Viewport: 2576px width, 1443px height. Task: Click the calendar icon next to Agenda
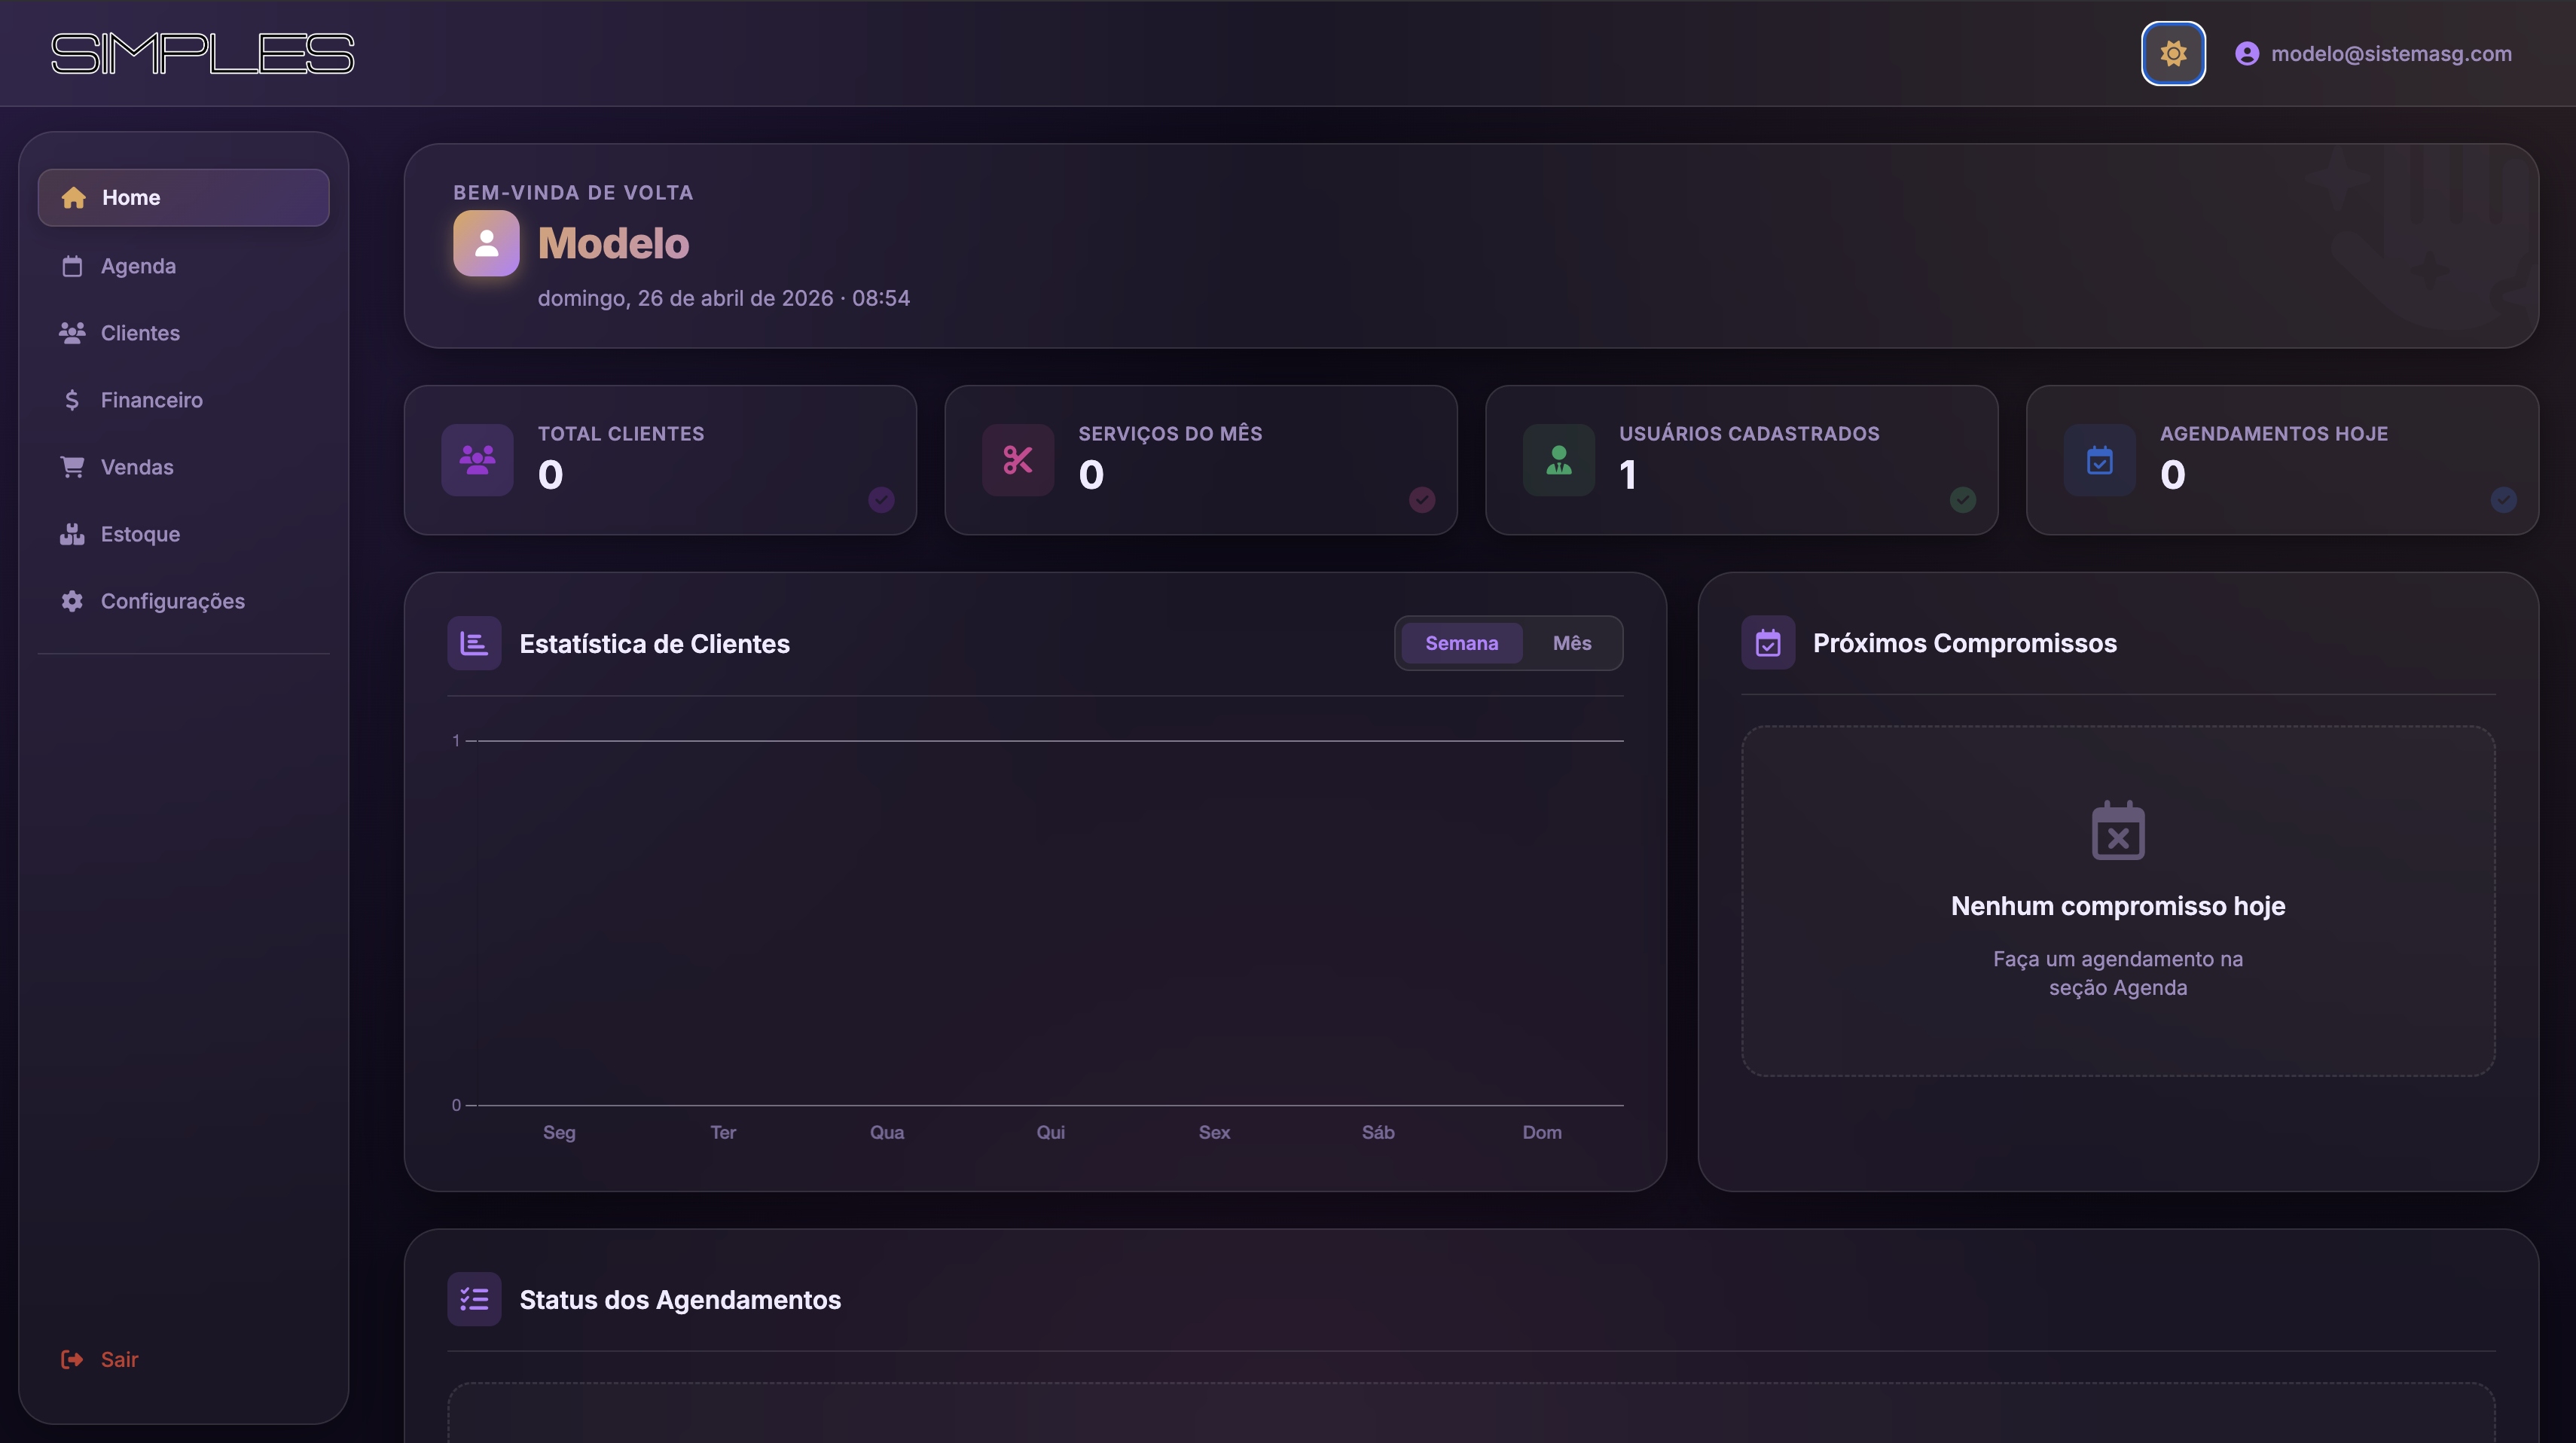pyautogui.click(x=72, y=266)
